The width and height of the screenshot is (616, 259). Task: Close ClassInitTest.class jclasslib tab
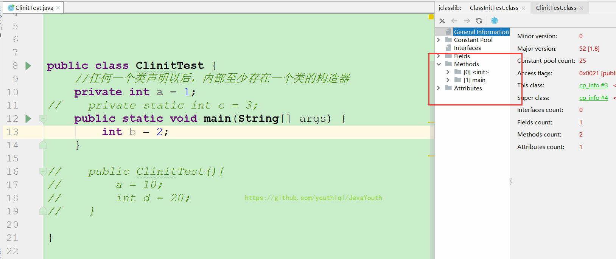(x=523, y=8)
